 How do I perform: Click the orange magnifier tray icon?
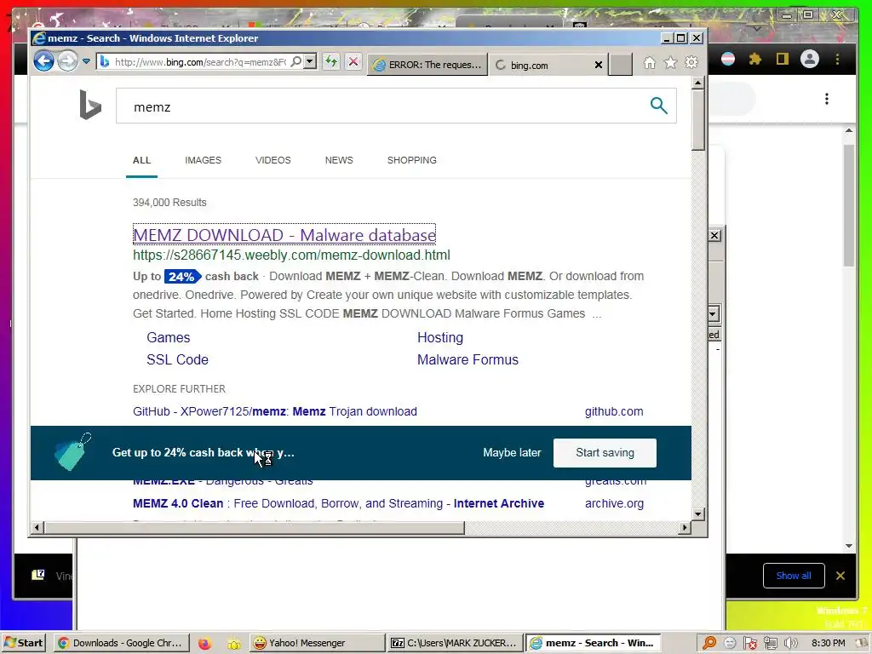pyautogui.click(x=709, y=644)
